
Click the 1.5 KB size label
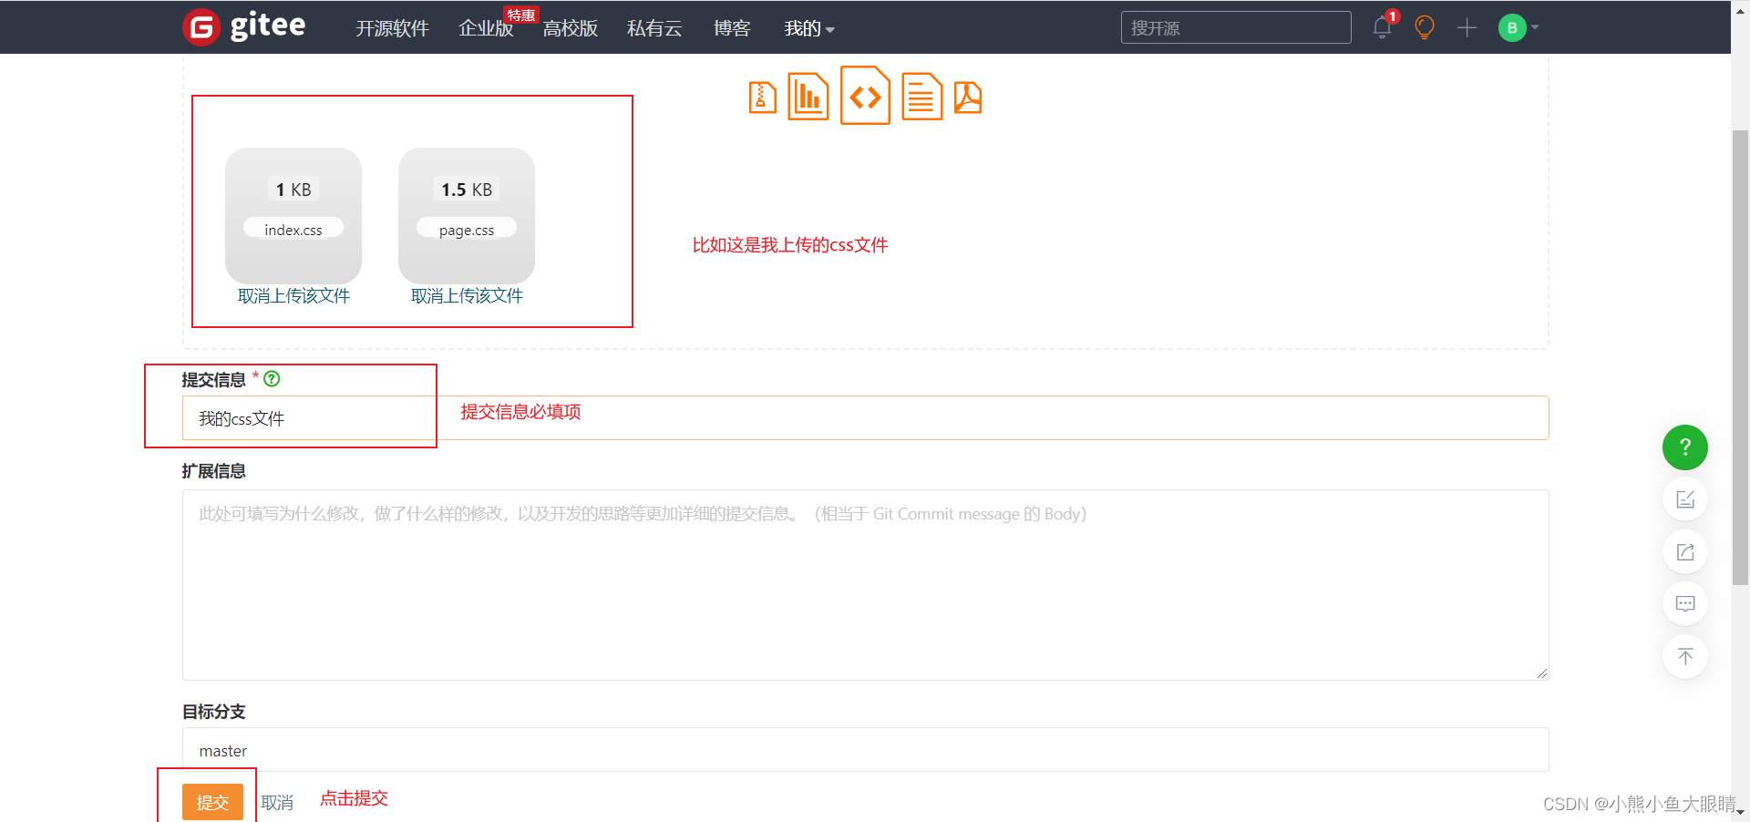[x=467, y=190]
